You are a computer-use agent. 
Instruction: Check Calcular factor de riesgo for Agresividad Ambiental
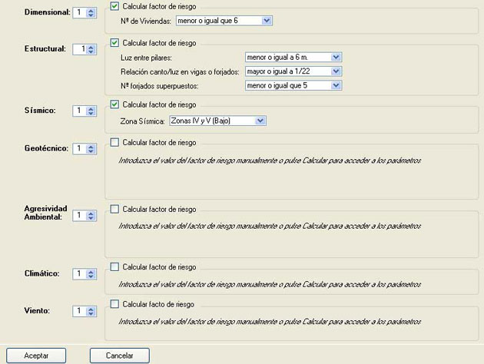click(114, 209)
